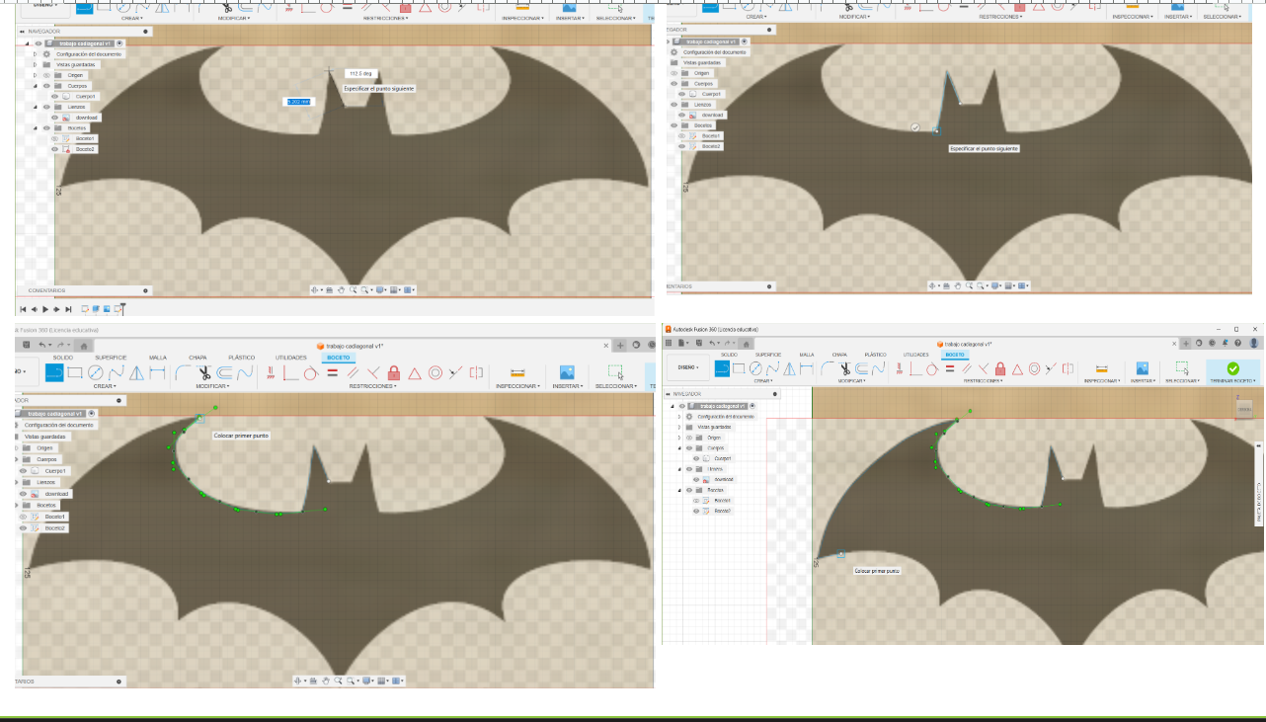Click the Finish Sketch green checkmark
Viewport: 1266px width, 722px height.
tap(1233, 368)
